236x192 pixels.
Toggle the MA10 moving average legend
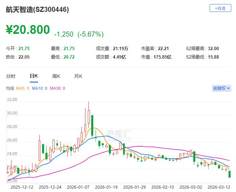pyautogui.click(x=40, y=88)
